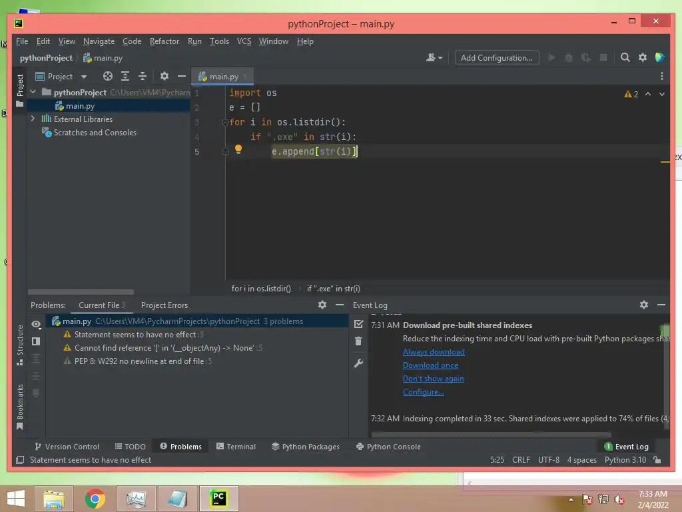Click the Project tree horizontal scrollbar

coord(81,292)
